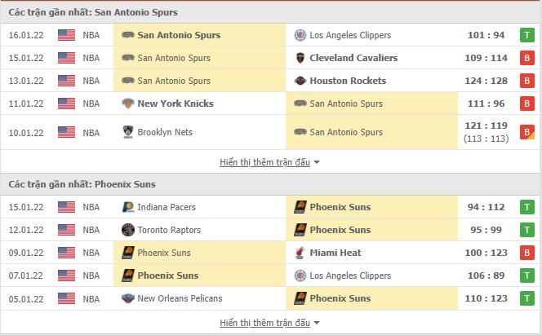The image size is (542, 335).
Task: Expand more San Antonio Spurs matches arrow
Action: tap(317, 162)
